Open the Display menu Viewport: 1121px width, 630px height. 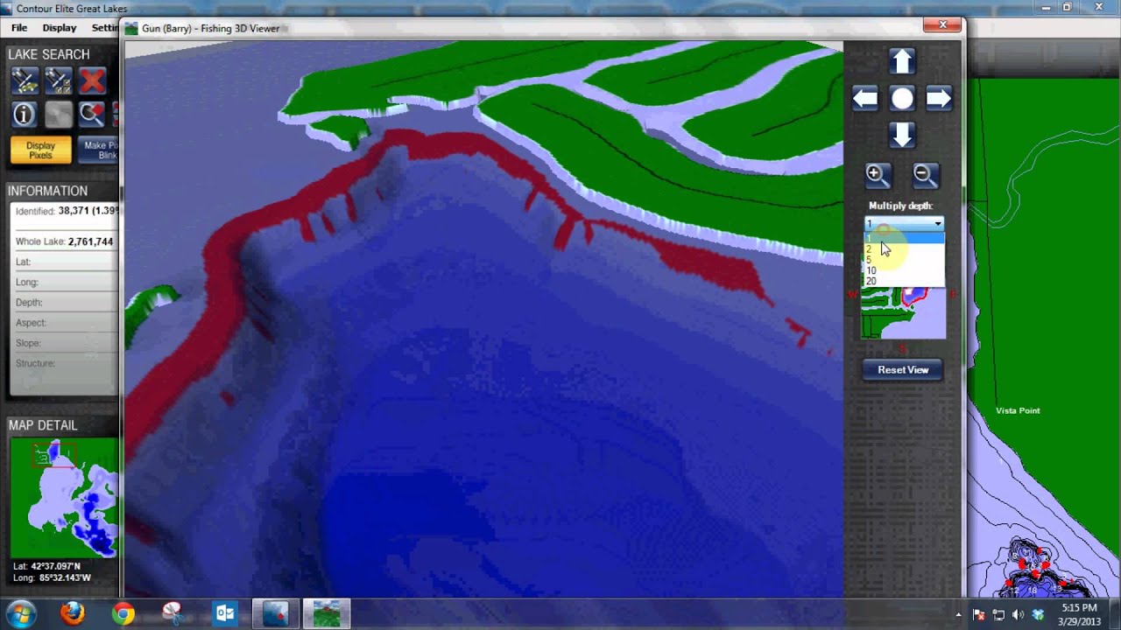point(60,28)
